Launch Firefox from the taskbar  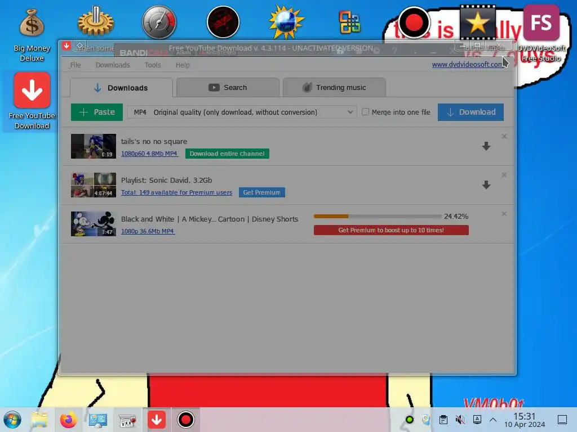point(68,420)
